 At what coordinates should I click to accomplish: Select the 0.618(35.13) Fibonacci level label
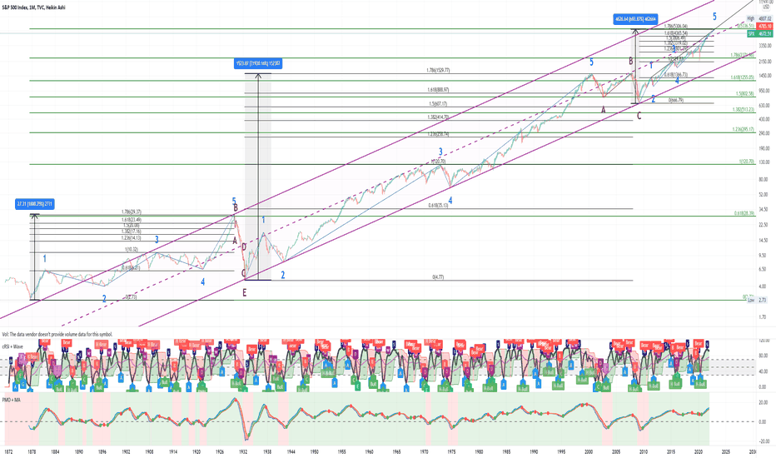tap(438, 205)
